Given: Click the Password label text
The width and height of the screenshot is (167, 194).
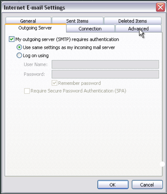Looking at the screenshot, I should [x=34, y=74].
